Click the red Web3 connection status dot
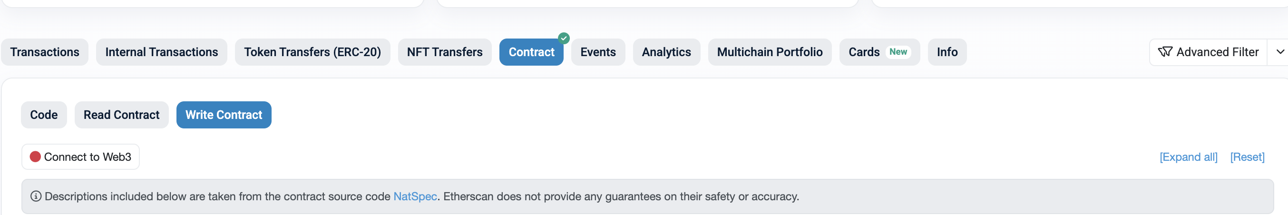The image size is (1288, 215). point(35,157)
